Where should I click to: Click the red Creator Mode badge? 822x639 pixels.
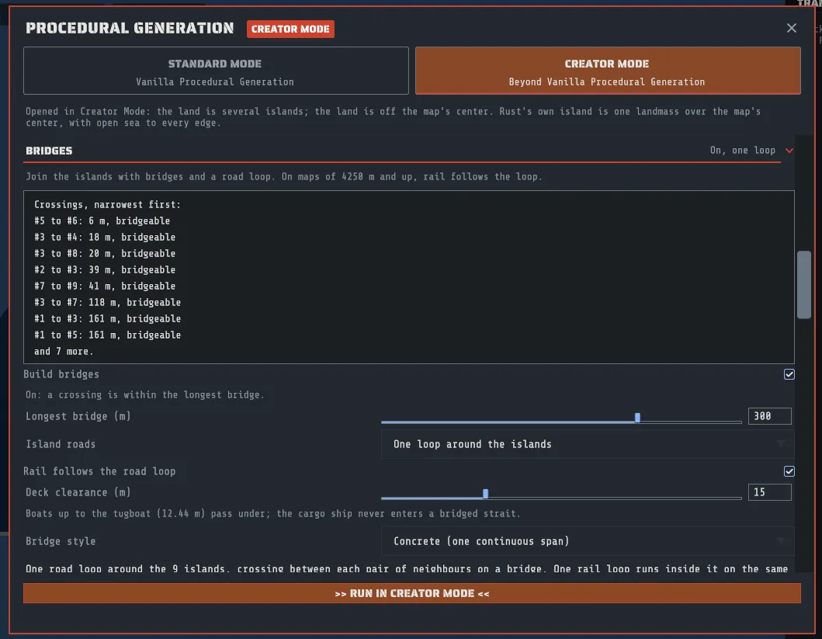pos(290,29)
